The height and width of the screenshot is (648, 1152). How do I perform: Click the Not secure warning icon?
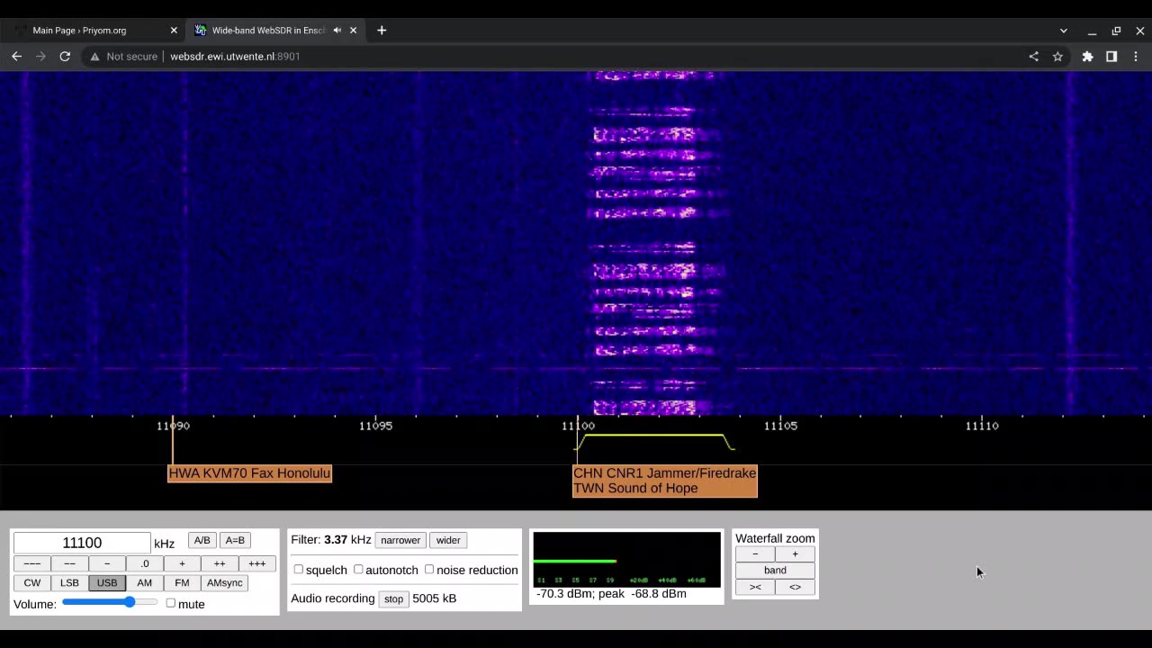(x=94, y=56)
